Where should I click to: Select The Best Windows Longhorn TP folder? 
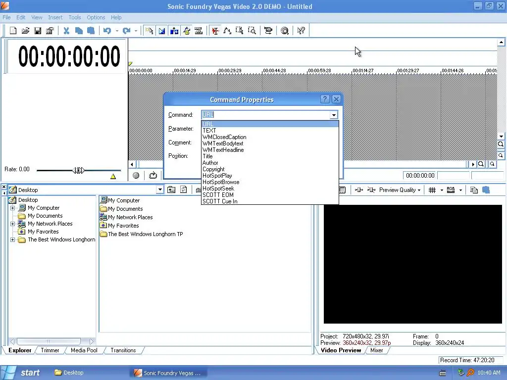142,234
